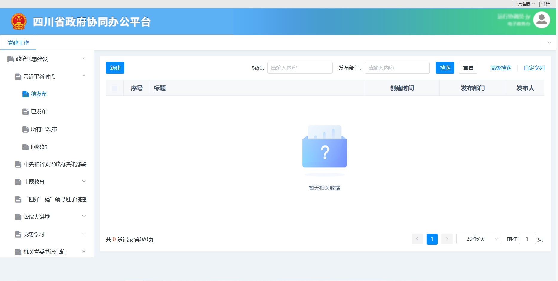Open the 高级搜索 link

click(x=501, y=68)
